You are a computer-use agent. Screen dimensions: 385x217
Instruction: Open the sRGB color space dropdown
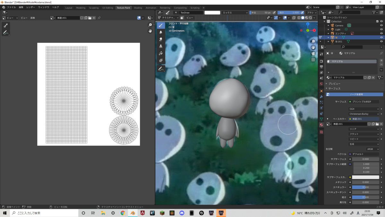tap(372, 149)
